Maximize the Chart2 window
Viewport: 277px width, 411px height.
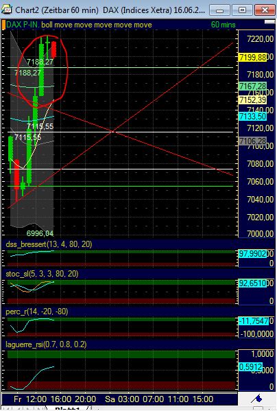point(242,10)
